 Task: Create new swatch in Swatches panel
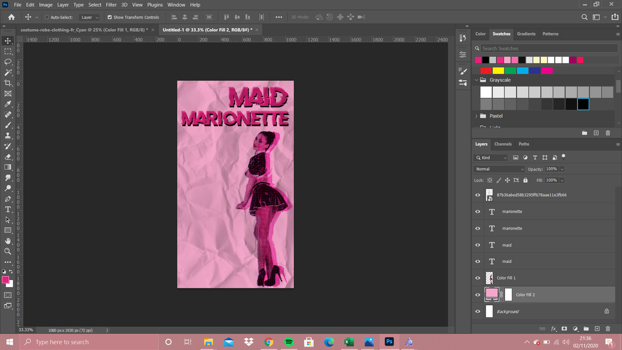(x=596, y=133)
